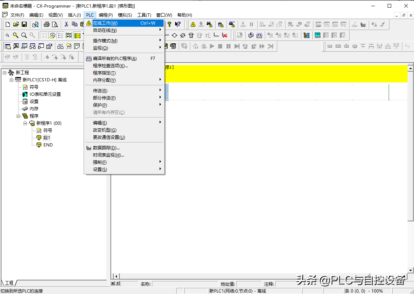The height and width of the screenshot is (294, 414).
Task: Collapse the 程序 tree node
Action: (x=18, y=116)
